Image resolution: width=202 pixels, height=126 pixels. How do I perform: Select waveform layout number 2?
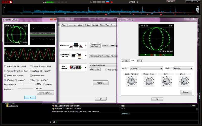(x=197, y=9)
